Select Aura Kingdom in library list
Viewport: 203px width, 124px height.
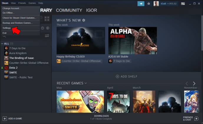click(18, 53)
